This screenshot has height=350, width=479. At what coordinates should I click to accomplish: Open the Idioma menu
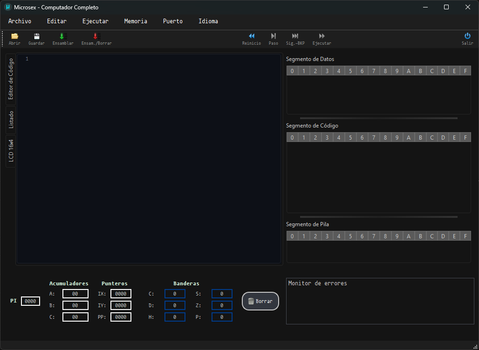point(208,21)
